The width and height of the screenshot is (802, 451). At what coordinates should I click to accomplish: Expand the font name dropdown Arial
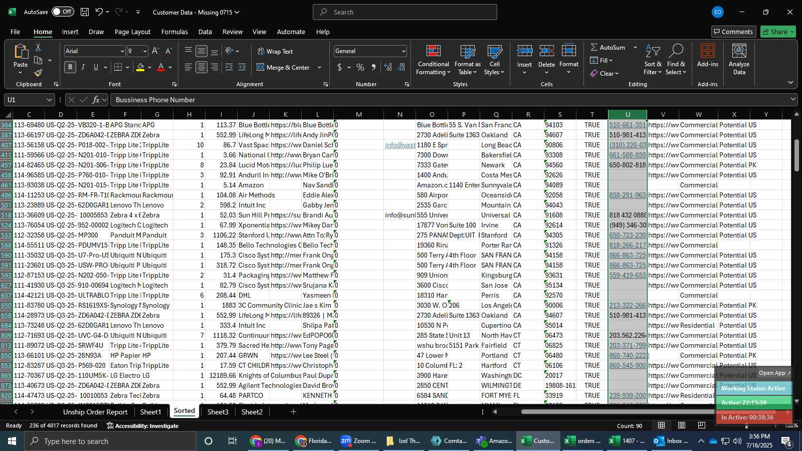pyautogui.click(x=122, y=51)
